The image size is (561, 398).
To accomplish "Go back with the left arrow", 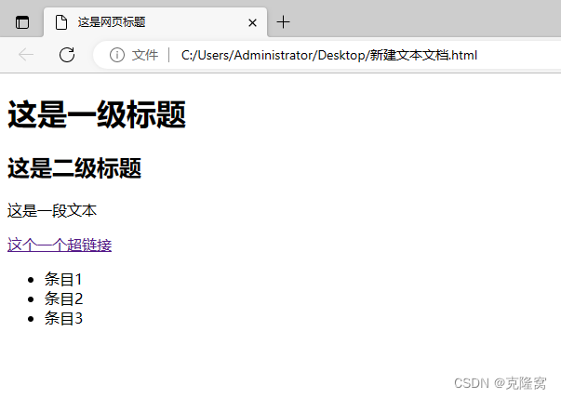I will click(26, 55).
